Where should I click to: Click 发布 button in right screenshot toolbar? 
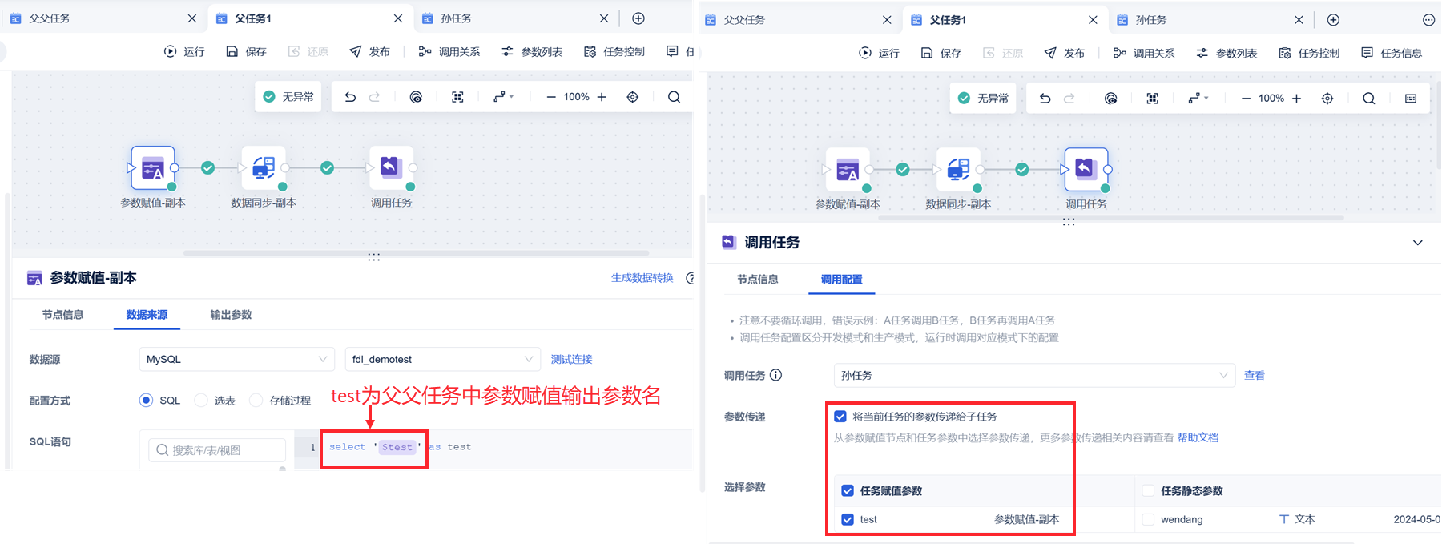(1064, 53)
